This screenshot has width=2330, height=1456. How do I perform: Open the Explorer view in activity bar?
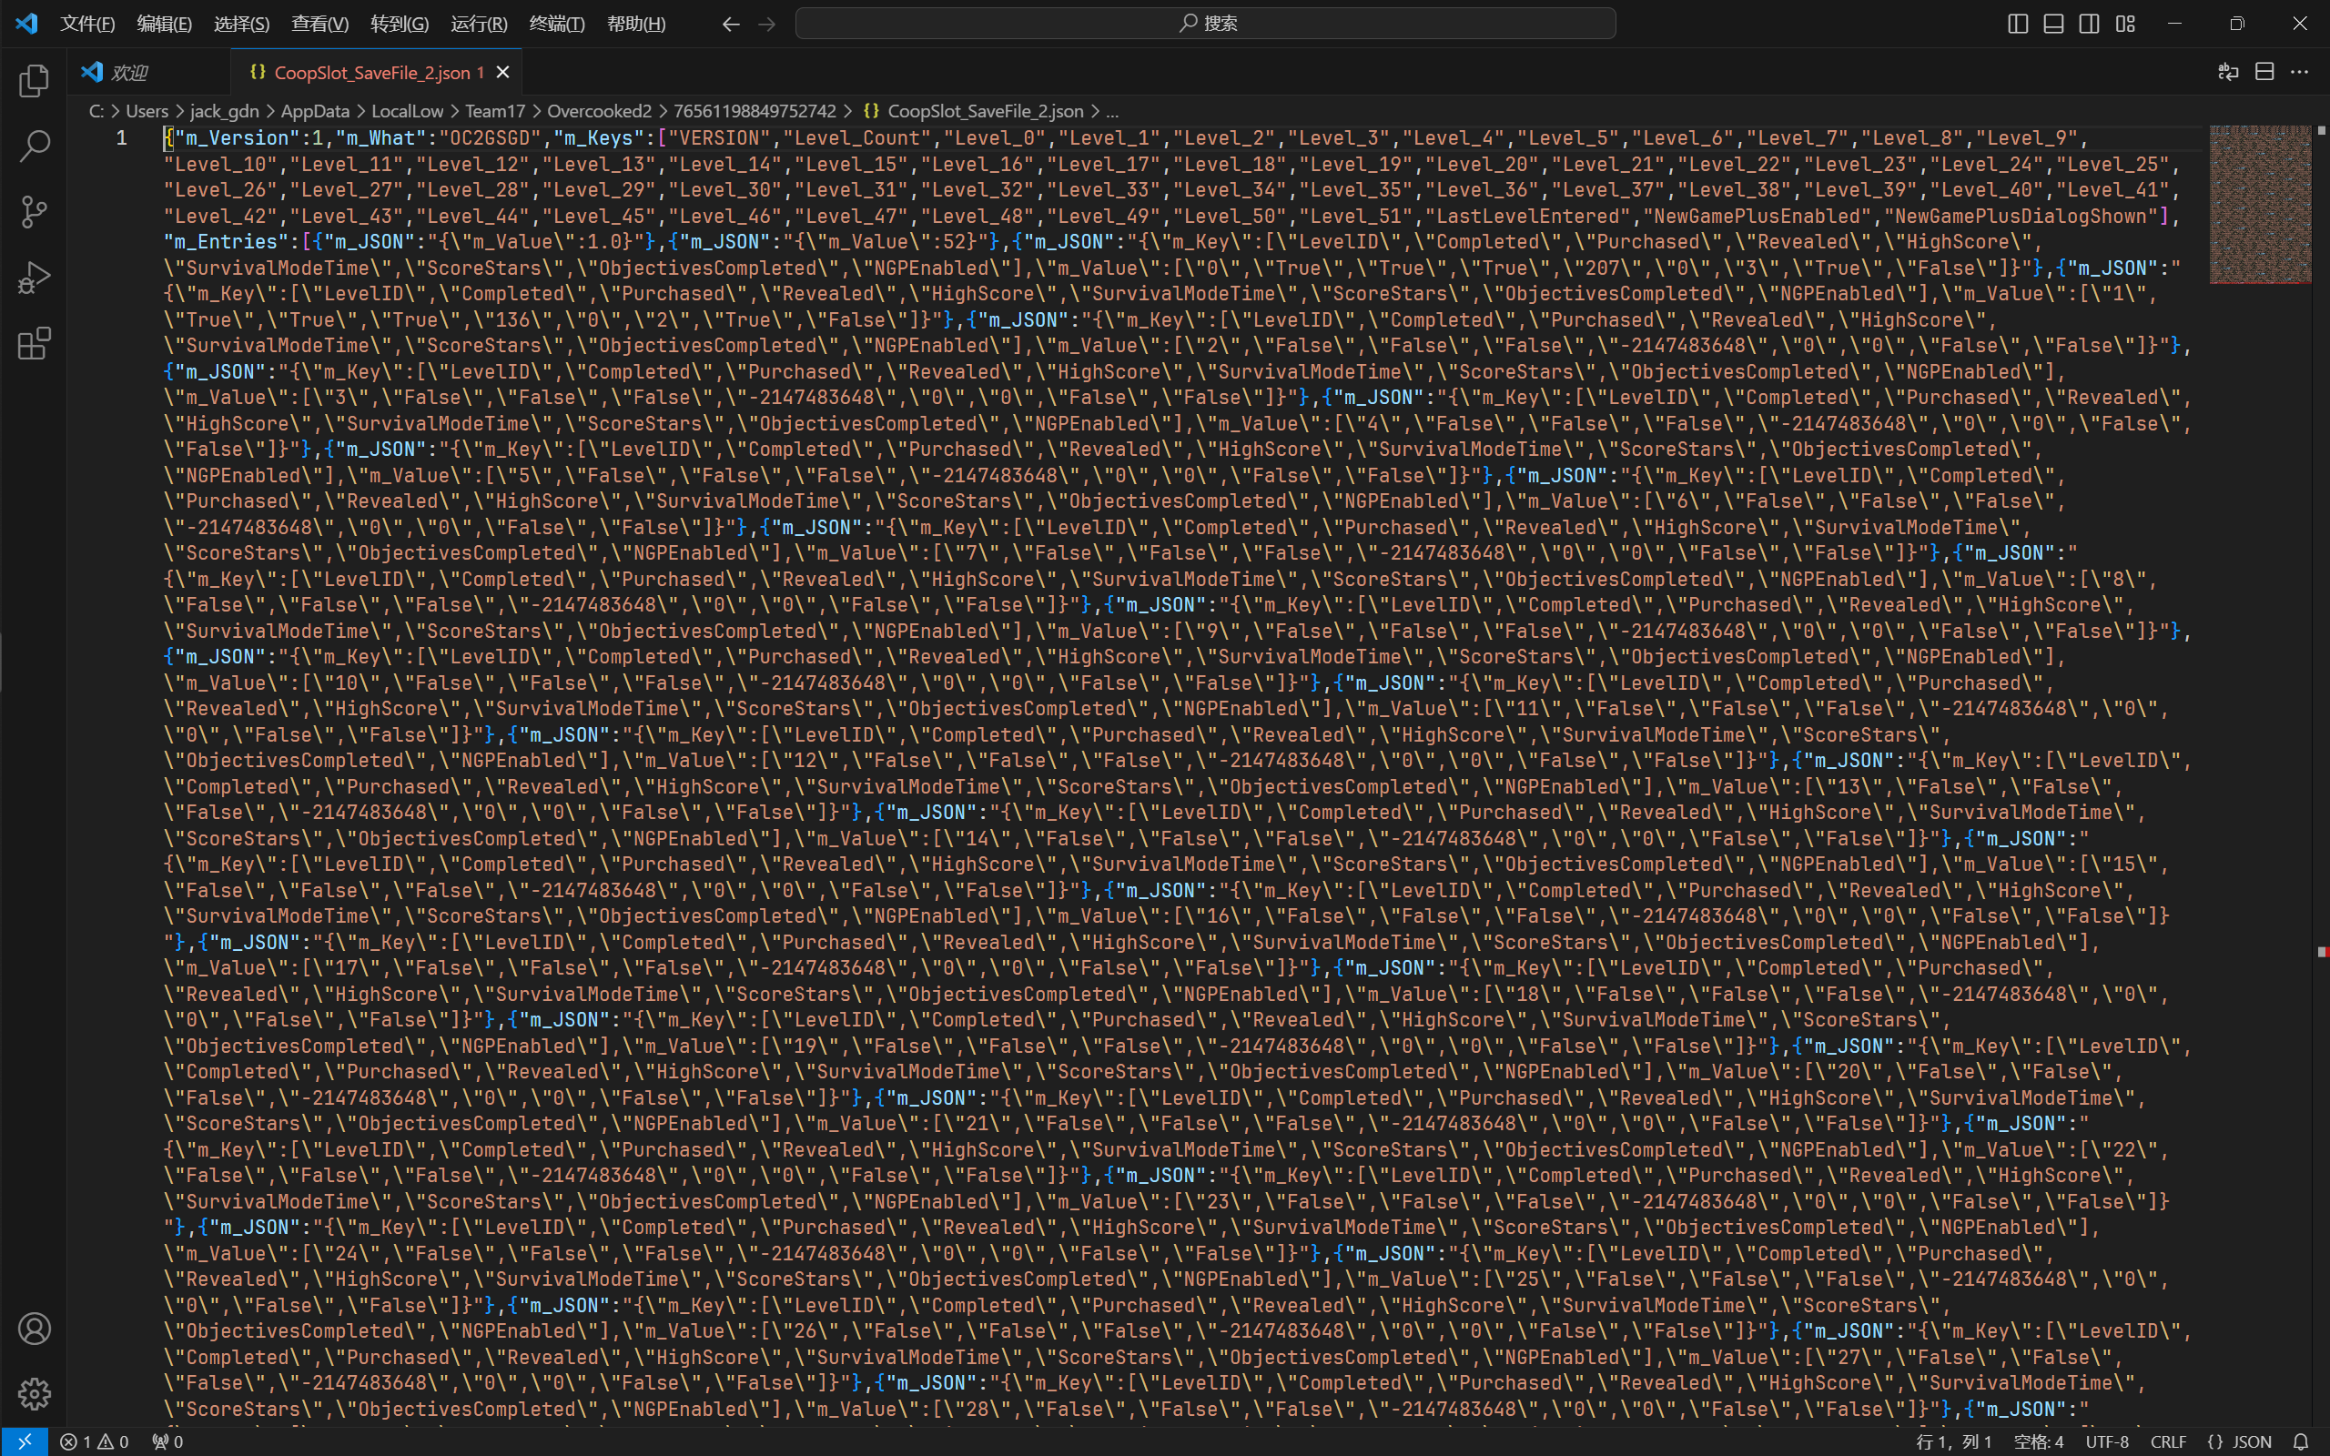click(34, 81)
